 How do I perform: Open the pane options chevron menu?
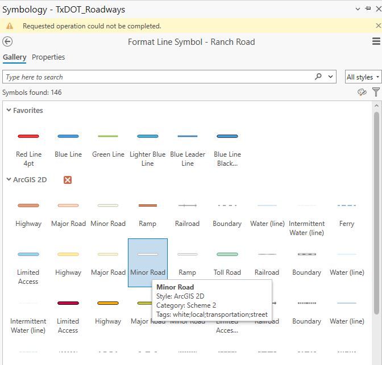click(x=358, y=9)
